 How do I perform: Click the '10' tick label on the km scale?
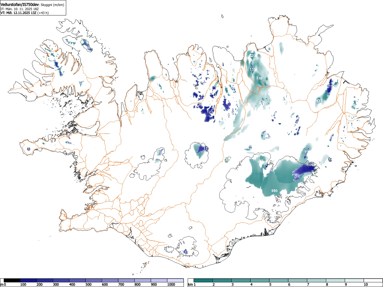(x=366, y=285)
